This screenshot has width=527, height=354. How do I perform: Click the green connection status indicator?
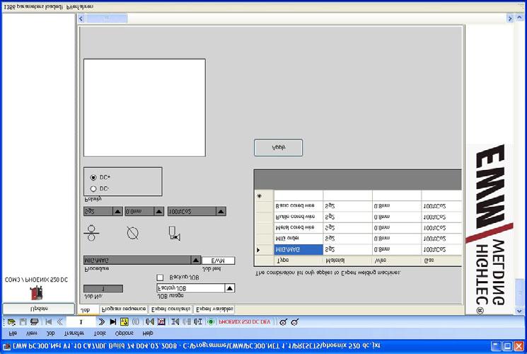click(x=211, y=322)
